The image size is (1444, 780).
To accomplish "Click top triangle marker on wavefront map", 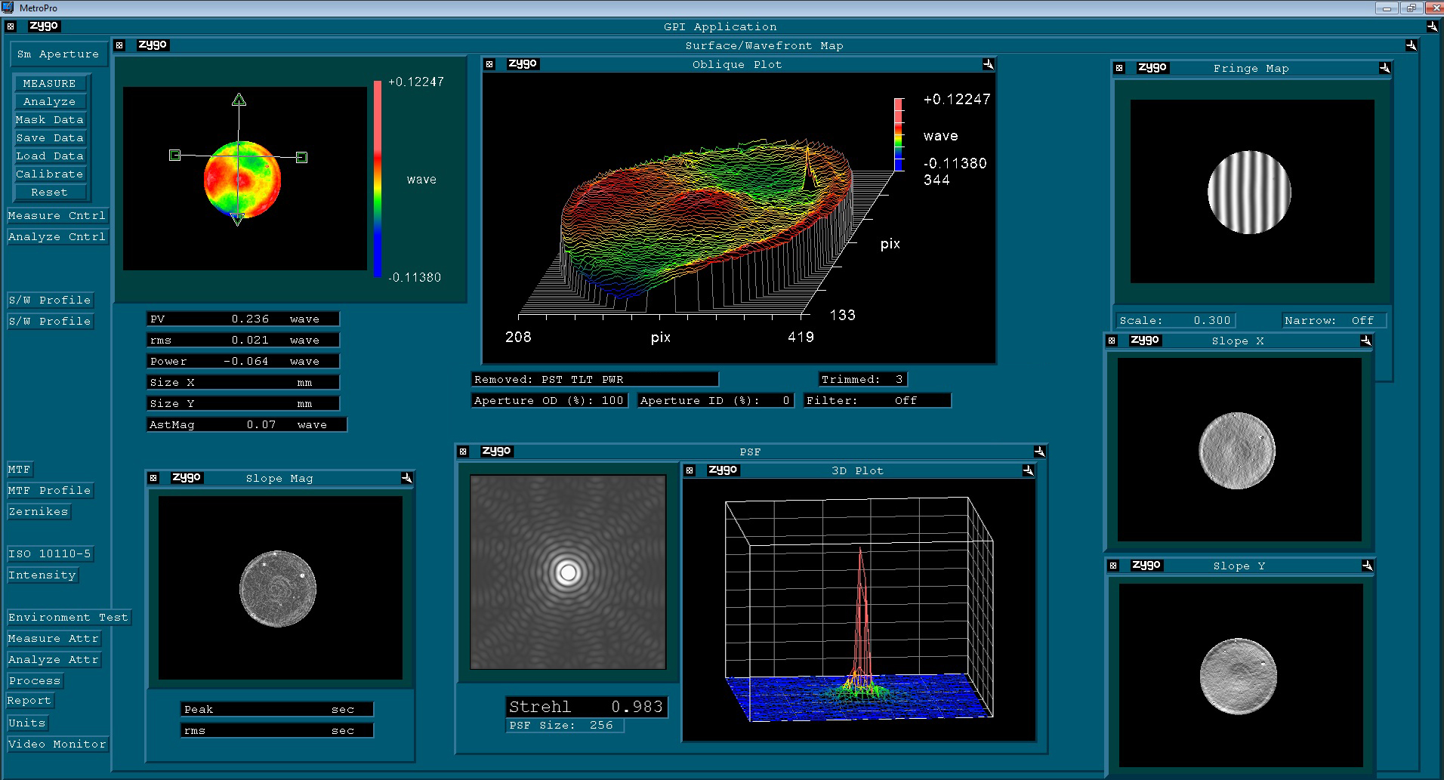I will coord(239,99).
